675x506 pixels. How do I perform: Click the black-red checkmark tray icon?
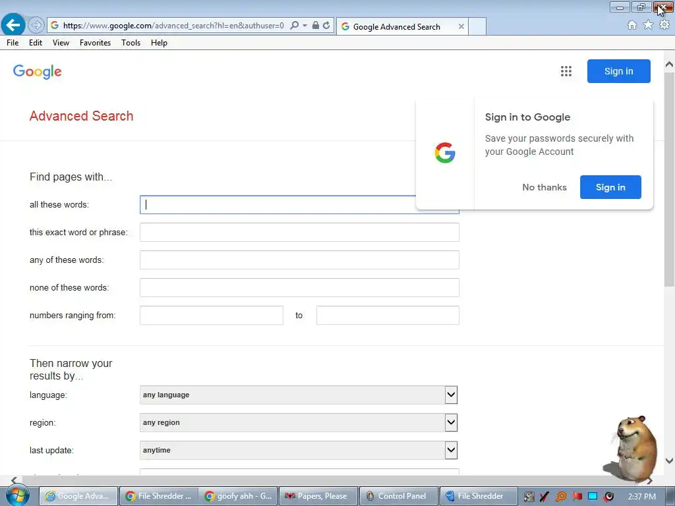544,497
